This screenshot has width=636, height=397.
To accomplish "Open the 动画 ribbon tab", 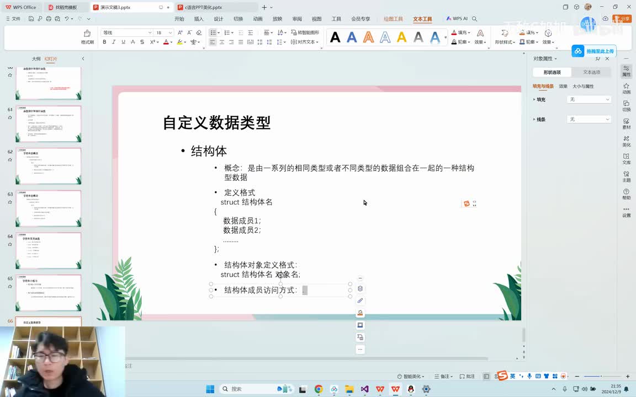I will [x=258, y=19].
